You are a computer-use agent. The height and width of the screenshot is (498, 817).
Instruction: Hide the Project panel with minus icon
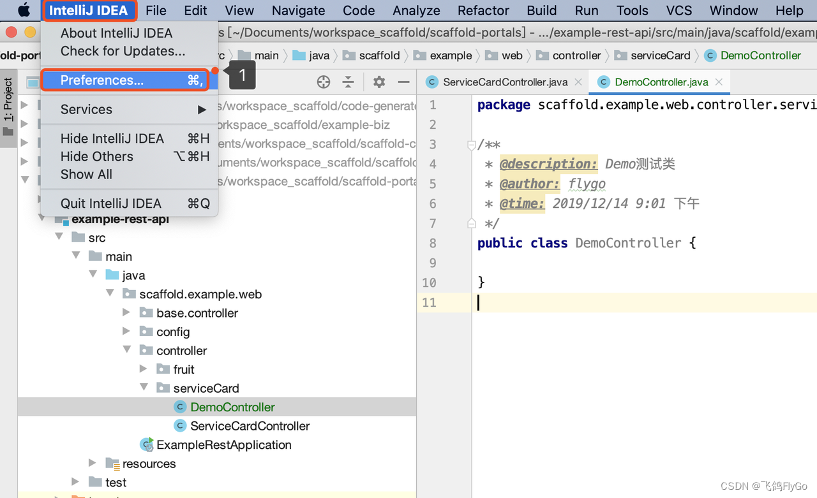click(x=403, y=82)
